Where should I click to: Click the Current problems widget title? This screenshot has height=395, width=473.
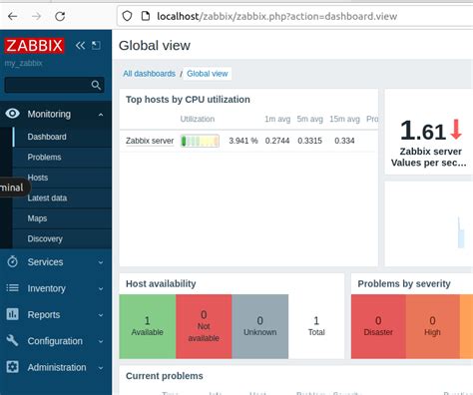[x=165, y=376]
